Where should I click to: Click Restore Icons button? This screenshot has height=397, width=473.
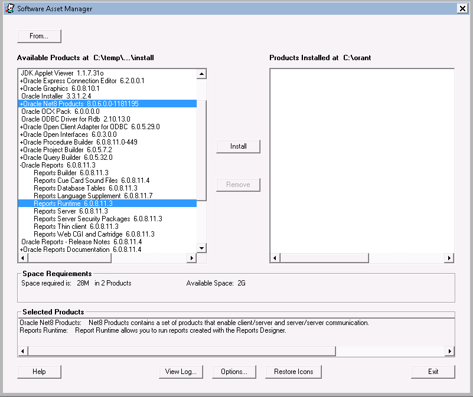tap(293, 372)
